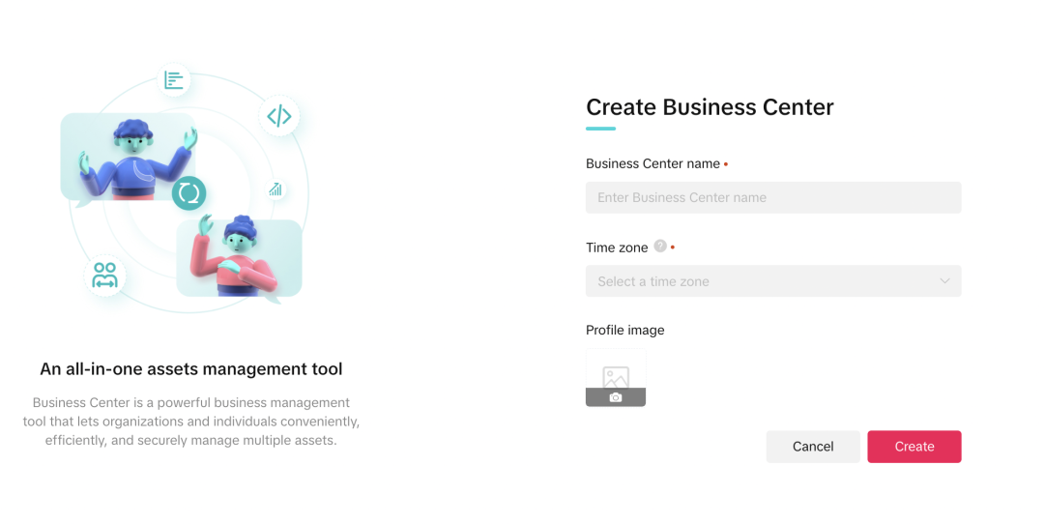Click the camera icon on profile image
1044x524 pixels.
tap(616, 397)
